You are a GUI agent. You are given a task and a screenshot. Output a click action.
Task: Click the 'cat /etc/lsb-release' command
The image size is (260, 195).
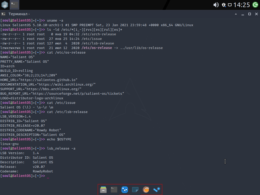tap(67, 112)
